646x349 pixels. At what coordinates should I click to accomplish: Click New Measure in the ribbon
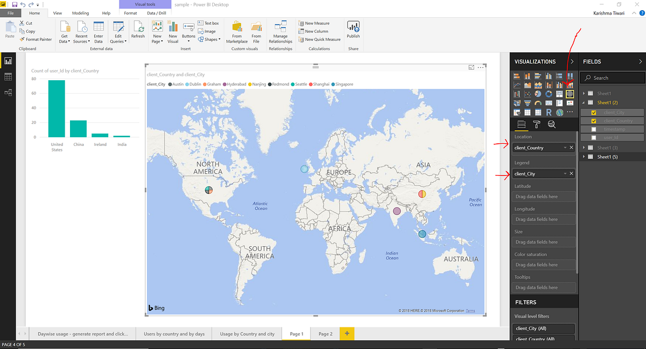click(x=315, y=23)
